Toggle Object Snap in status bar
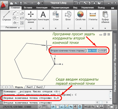 click(x=58, y=107)
